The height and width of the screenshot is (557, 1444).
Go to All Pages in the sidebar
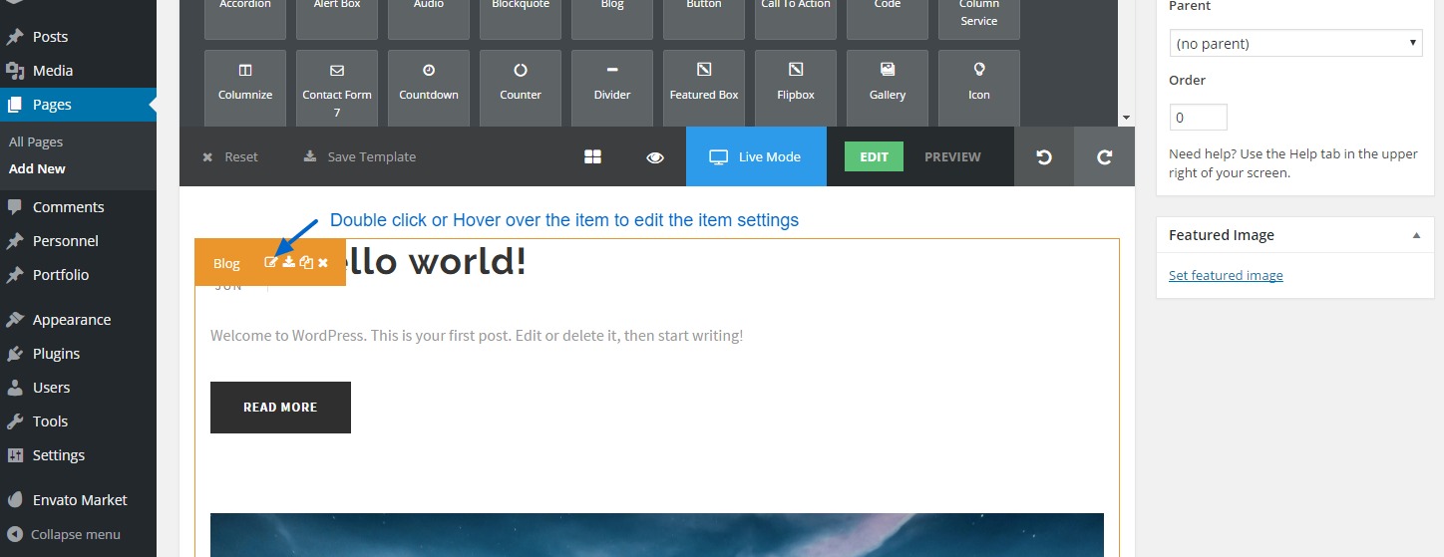36,142
